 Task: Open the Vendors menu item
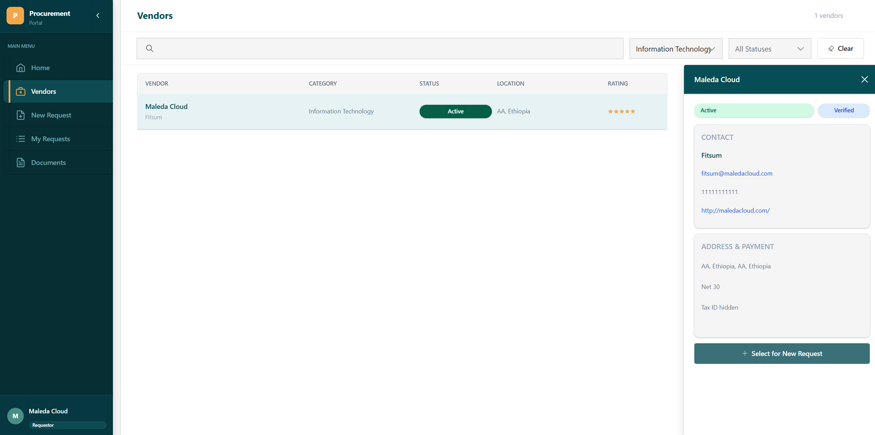(x=58, y=91)
